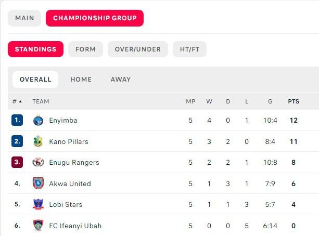Click the Enugu Rangers club badge
This screenshot has height=236, width=319.
coord(38,162)
